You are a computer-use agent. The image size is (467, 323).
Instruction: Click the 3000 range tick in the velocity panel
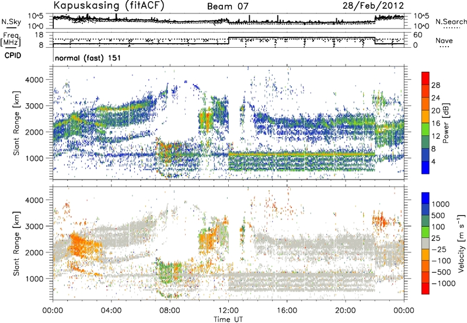click(x=34, y=226)
